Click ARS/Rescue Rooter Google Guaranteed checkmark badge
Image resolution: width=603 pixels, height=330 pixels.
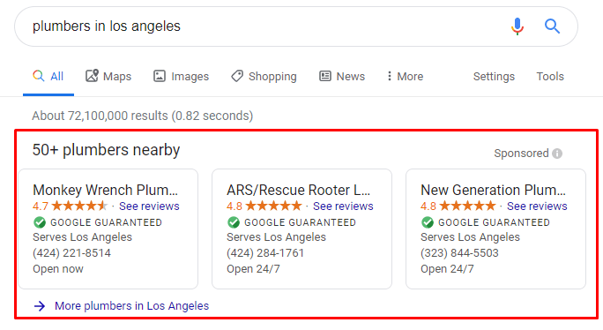click(x=234, y=222)
